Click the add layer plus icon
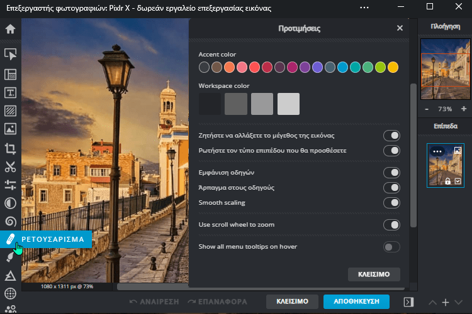Image resolution: width=472 pixels, height=314 pixels. click(x=445, y=303)
